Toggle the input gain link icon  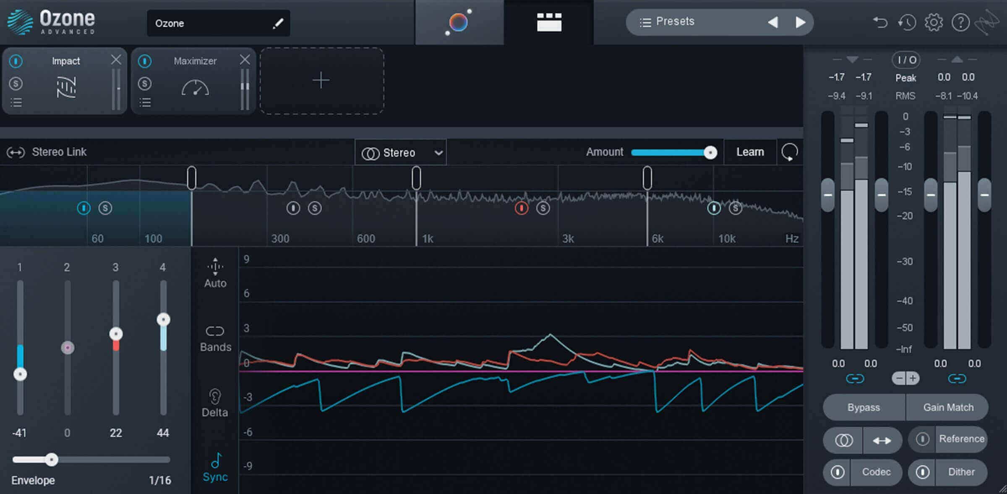tap(855, 379)
